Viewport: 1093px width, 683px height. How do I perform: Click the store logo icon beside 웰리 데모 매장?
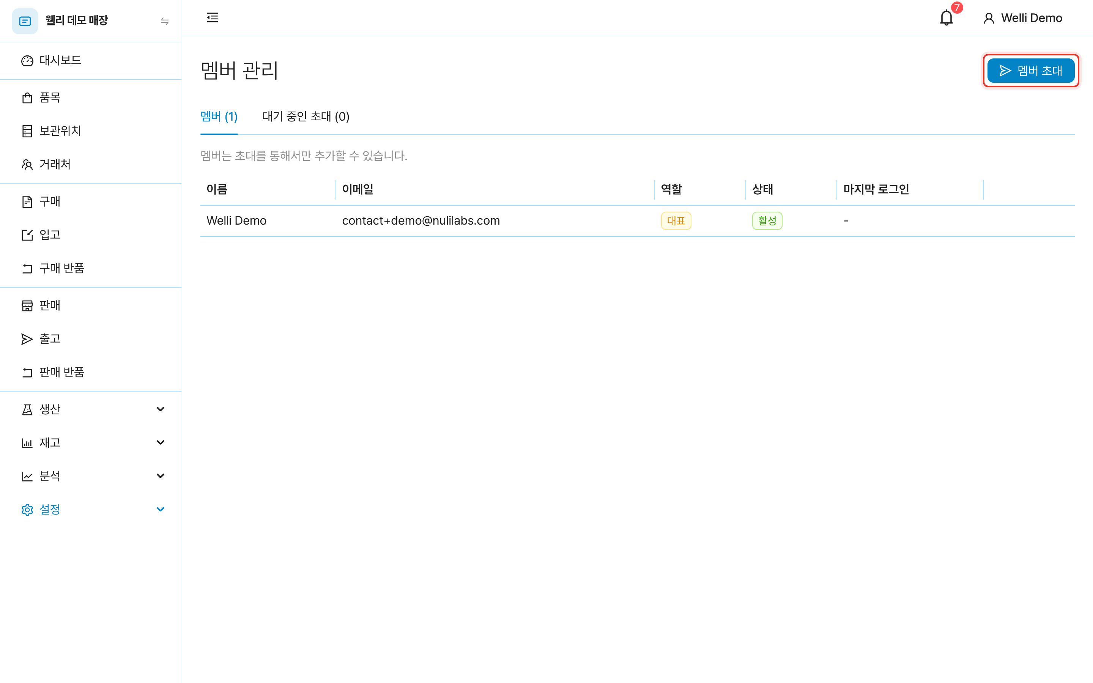pyautogui.click(x=25, y=21)
